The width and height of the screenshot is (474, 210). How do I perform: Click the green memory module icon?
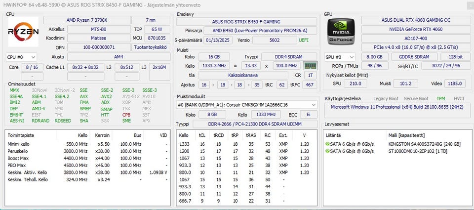click(x=310, y=66)
